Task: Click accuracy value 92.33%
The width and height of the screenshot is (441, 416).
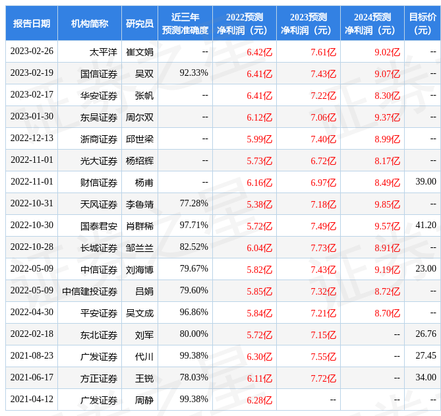Action: 194,73
